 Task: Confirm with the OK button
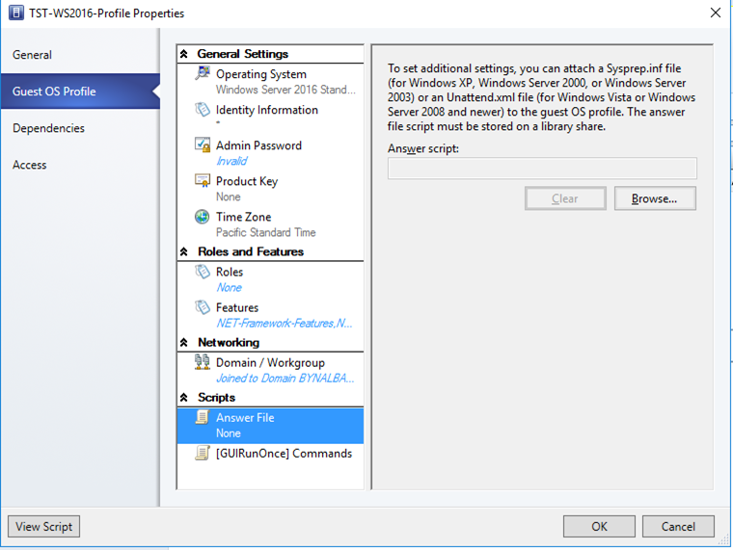coord(599,526)
